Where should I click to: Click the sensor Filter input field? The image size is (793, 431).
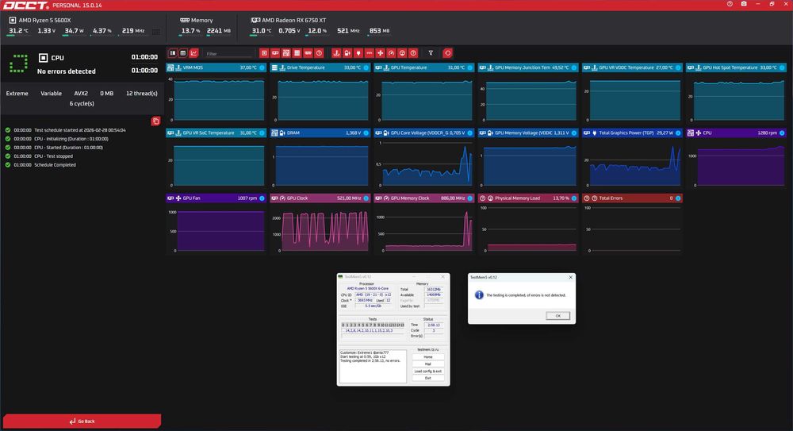click(228, 53)
